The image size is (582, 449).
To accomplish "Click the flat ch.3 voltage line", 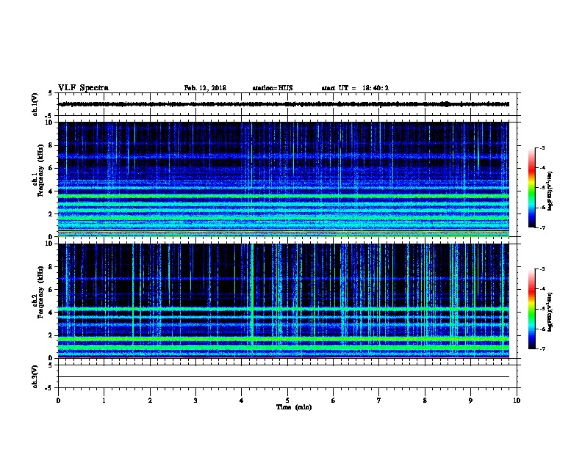I will click(284, 377).
